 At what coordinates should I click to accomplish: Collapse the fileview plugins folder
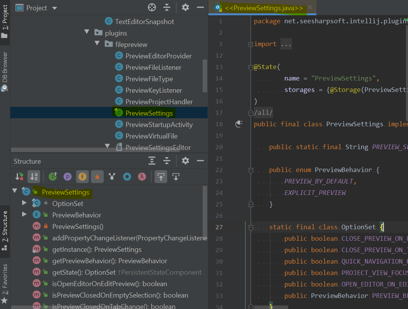pyautogui.click(x=97, y=44)
